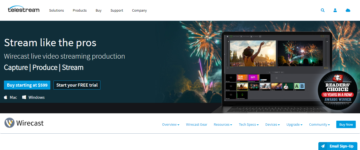The image size is (360, 150).
Task: Click the Windows logo icon
Action: [x=24, y=97]
